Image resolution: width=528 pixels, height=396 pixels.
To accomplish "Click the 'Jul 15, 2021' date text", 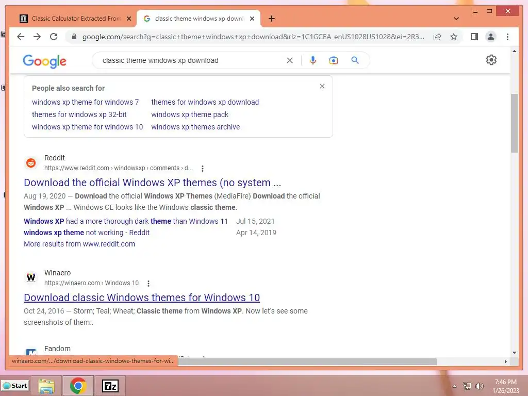I will tap(255, 221).
